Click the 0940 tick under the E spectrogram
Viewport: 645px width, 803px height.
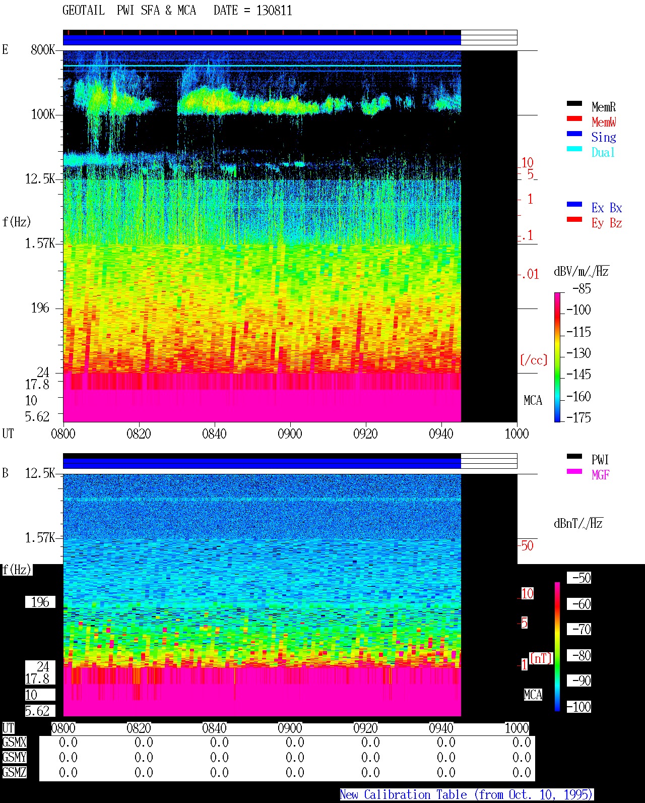[x=441, y=434]
